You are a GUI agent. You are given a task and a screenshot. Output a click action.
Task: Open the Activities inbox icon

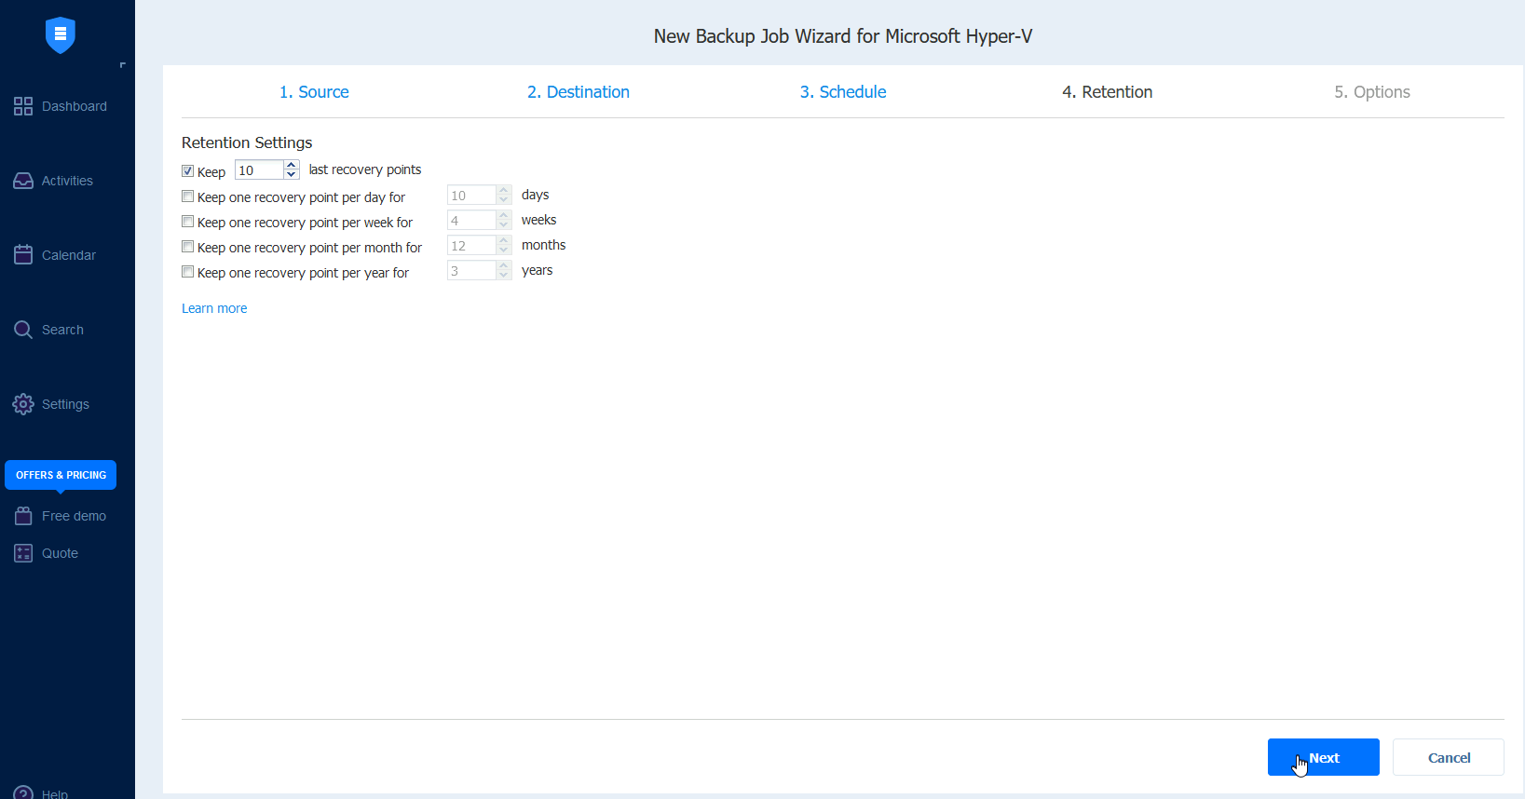(x=23, y=181)
